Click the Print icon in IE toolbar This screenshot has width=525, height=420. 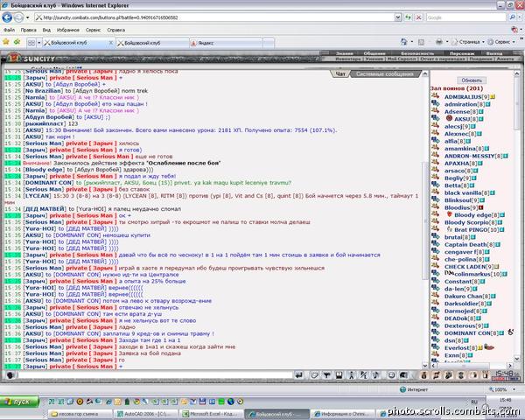pos(439,42)
